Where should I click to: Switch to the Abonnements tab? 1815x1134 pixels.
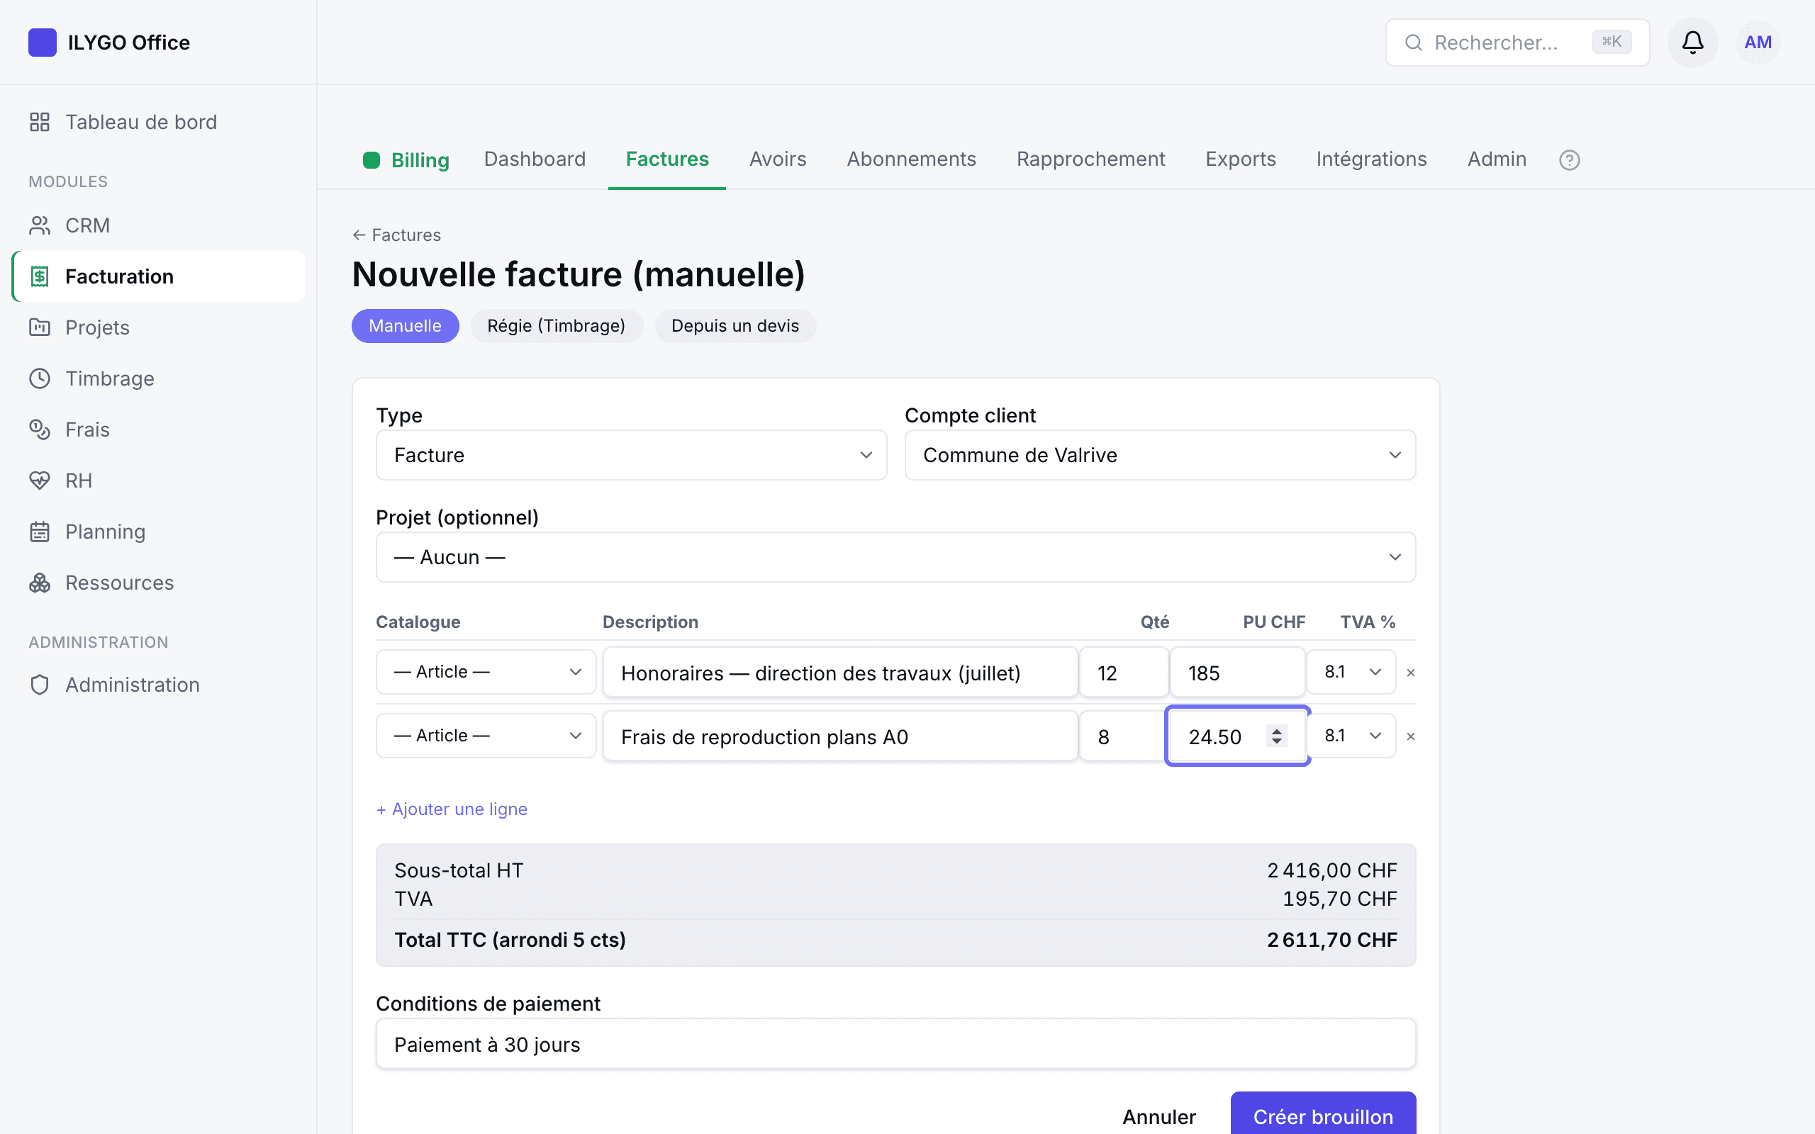click(911, 159)
